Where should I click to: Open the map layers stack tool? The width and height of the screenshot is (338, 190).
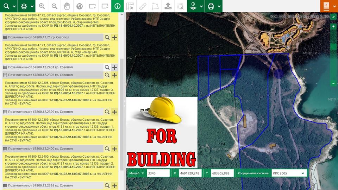[x=24, y=6]
